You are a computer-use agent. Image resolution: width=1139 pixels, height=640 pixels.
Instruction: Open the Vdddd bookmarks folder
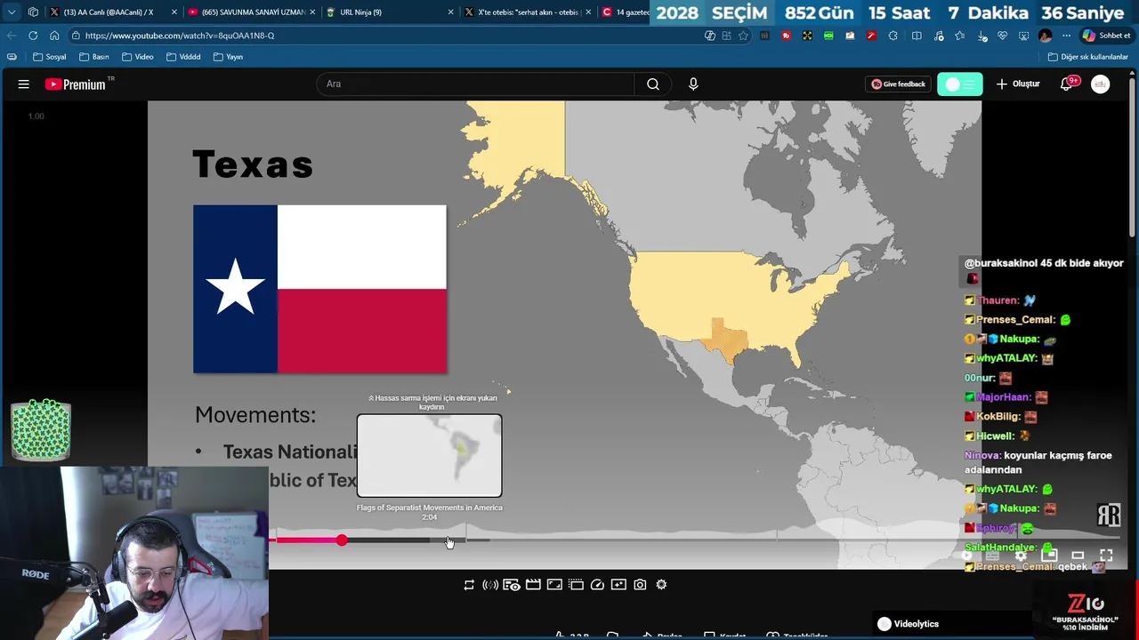[183, 57]
